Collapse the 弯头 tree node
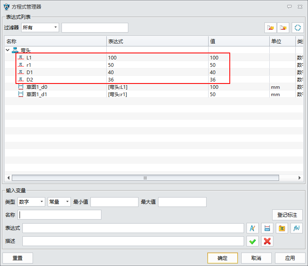This screenshot has width=308, height=266. pyautogui.click(x=8, y=50)
